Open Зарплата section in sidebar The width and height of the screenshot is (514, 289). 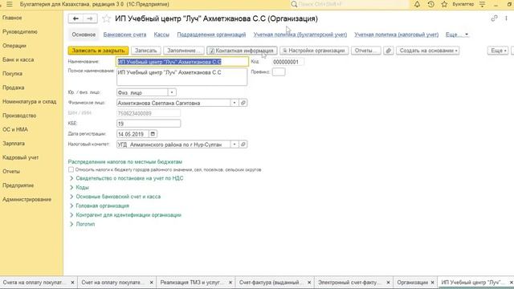click(x=14, y=144)
